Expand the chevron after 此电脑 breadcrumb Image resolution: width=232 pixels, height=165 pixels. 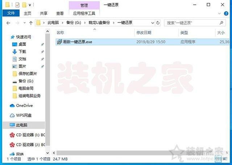pyautogui.click(x=63, y=23)
